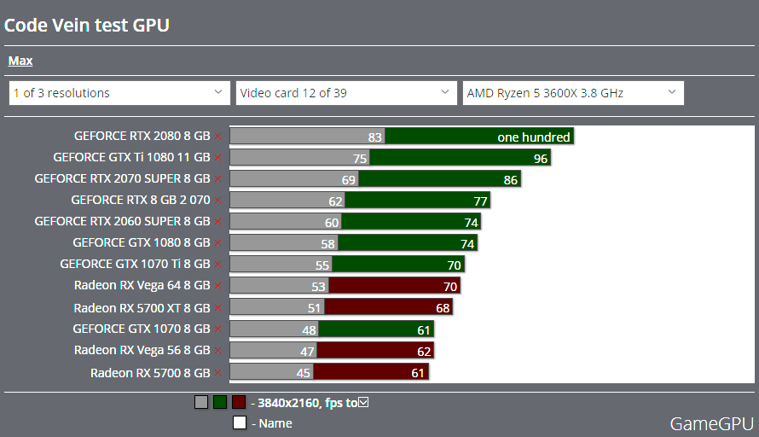The image size is (759, 437).
Task: Remove GEFORCE GTX 1070 Ti 8 GB red X
Action: coord(217,265)
